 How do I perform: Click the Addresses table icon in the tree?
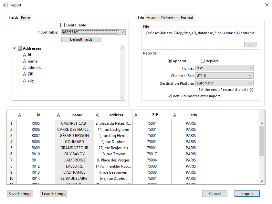[x=20, y=48]
